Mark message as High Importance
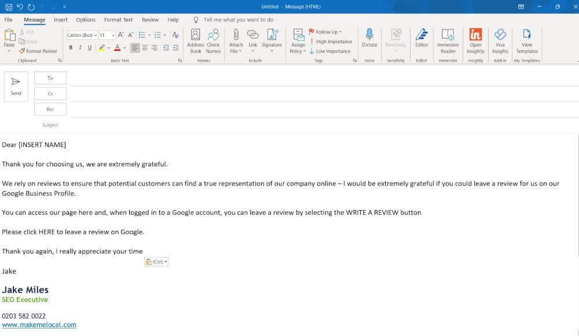Screen dimensions: 579x336 (330, 42)
